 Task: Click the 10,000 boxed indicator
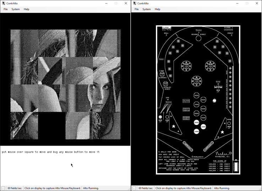[x=186, y=101]
